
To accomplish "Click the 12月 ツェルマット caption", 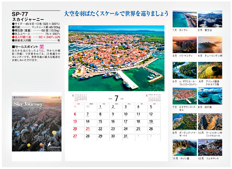I will [208, 158].
